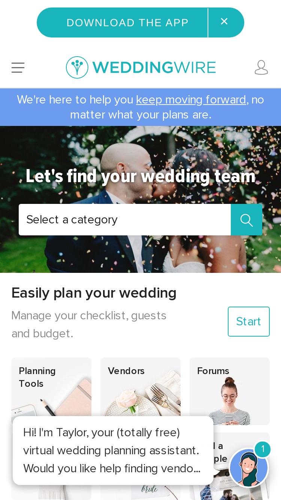The width and height of the screenshot is (281, 500).
Task: Dismiss the download app banner
Action: [x=224, y=22]
